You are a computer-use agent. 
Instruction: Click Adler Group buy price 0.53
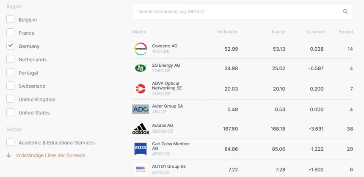280,109
